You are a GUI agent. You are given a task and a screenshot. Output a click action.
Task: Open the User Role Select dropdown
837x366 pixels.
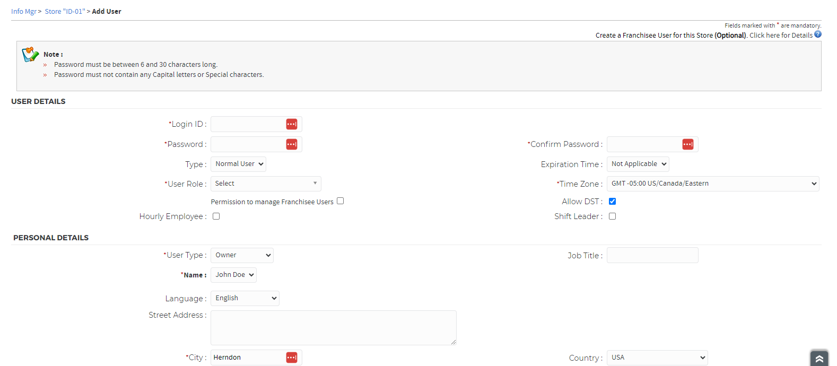[x=266, y=184]
